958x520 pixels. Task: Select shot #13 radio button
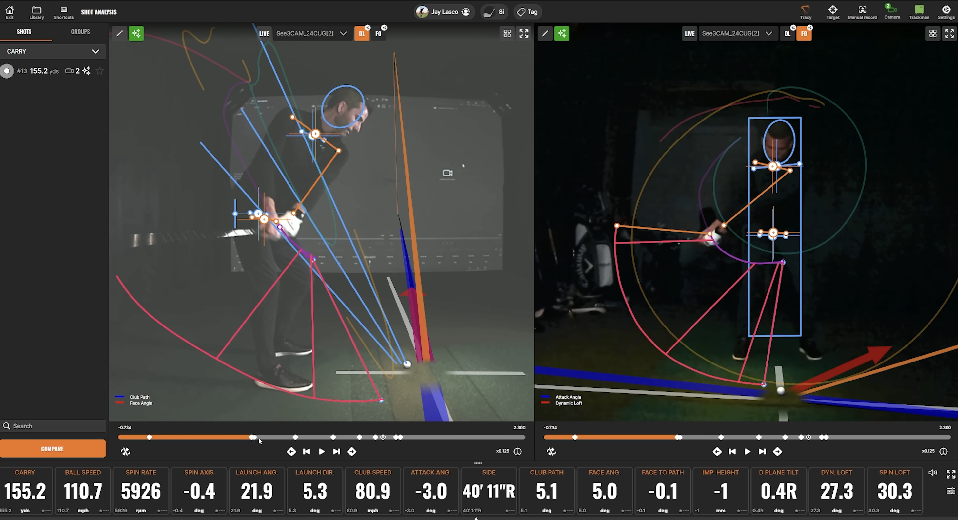(x=7, y=71)
